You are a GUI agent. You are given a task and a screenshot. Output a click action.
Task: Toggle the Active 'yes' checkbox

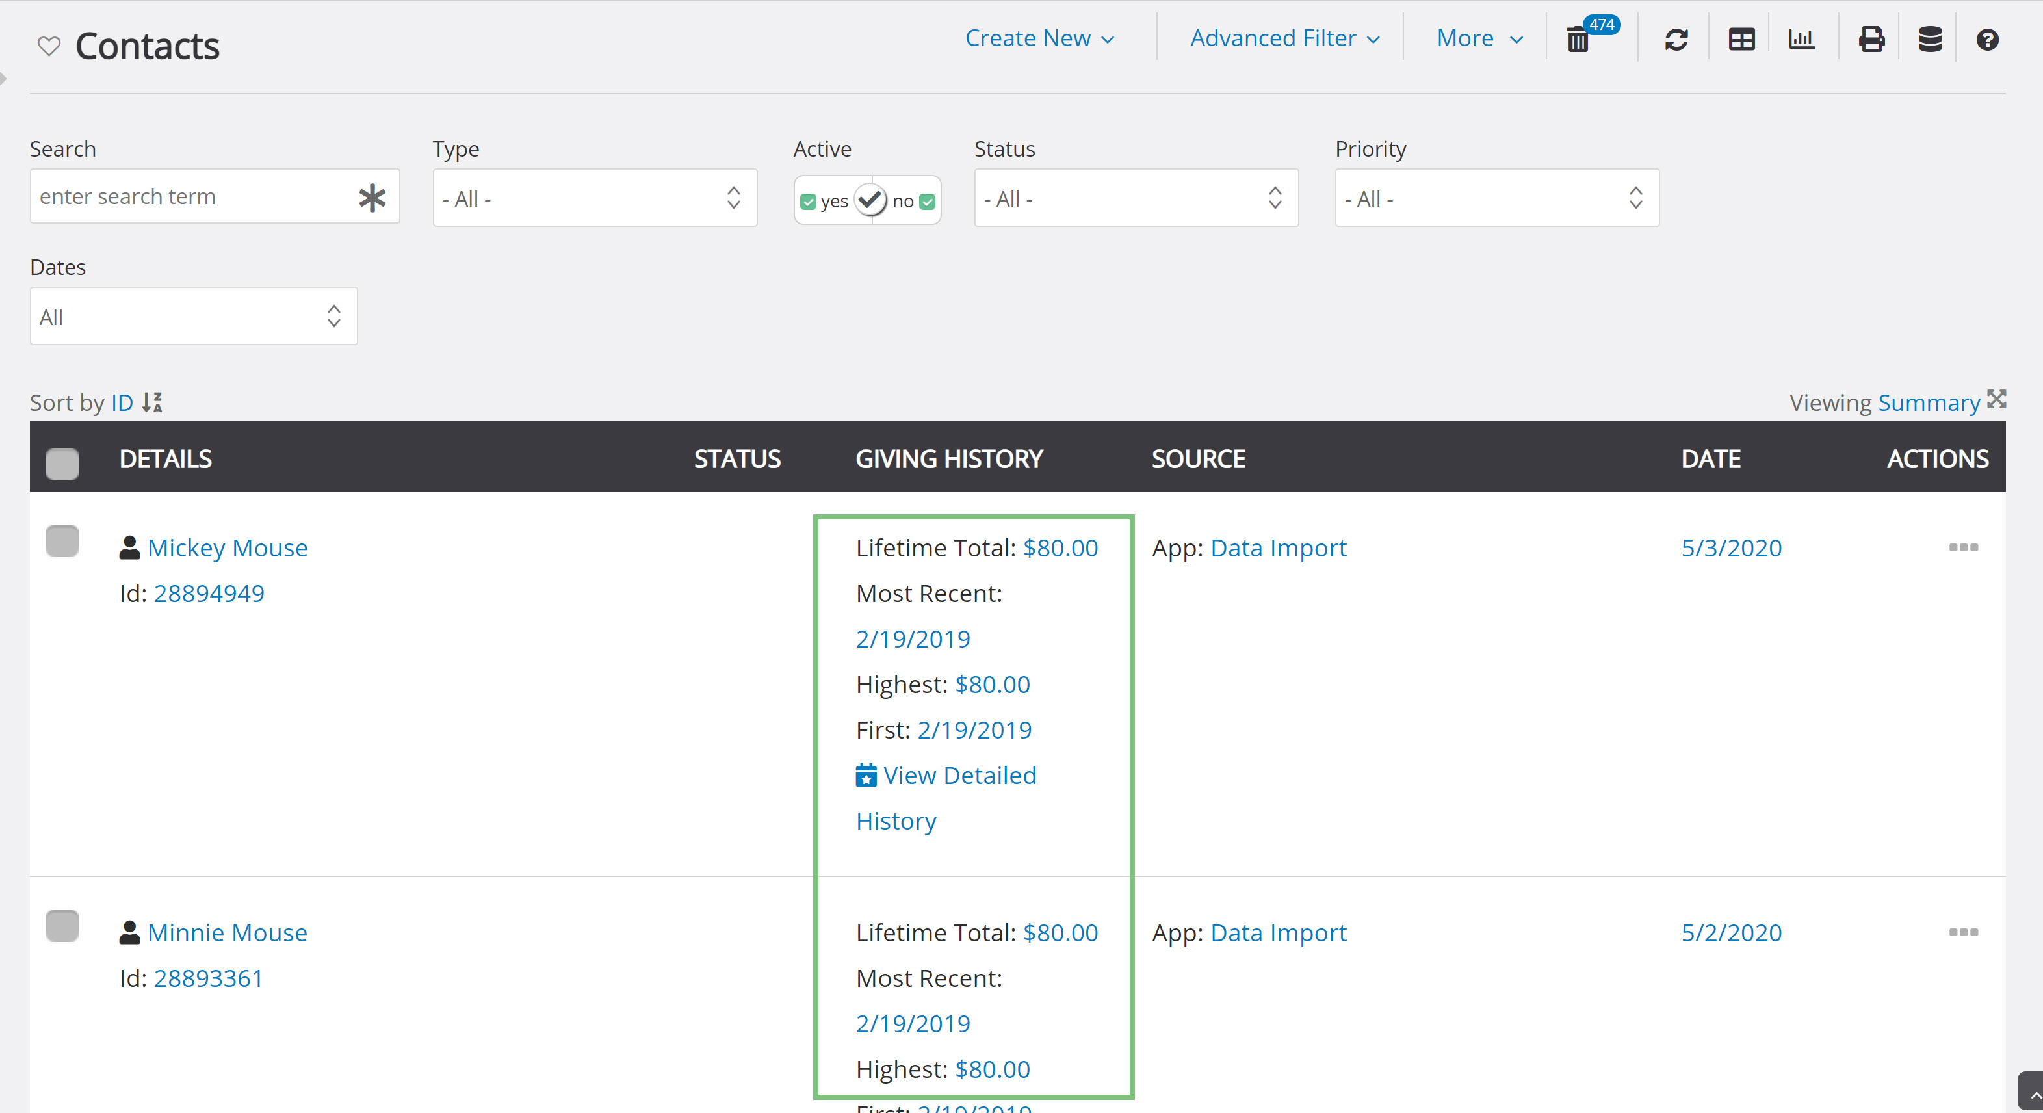click(808, 202)
